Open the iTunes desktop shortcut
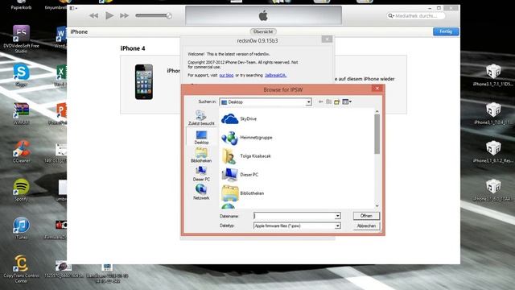 (21, 228)
